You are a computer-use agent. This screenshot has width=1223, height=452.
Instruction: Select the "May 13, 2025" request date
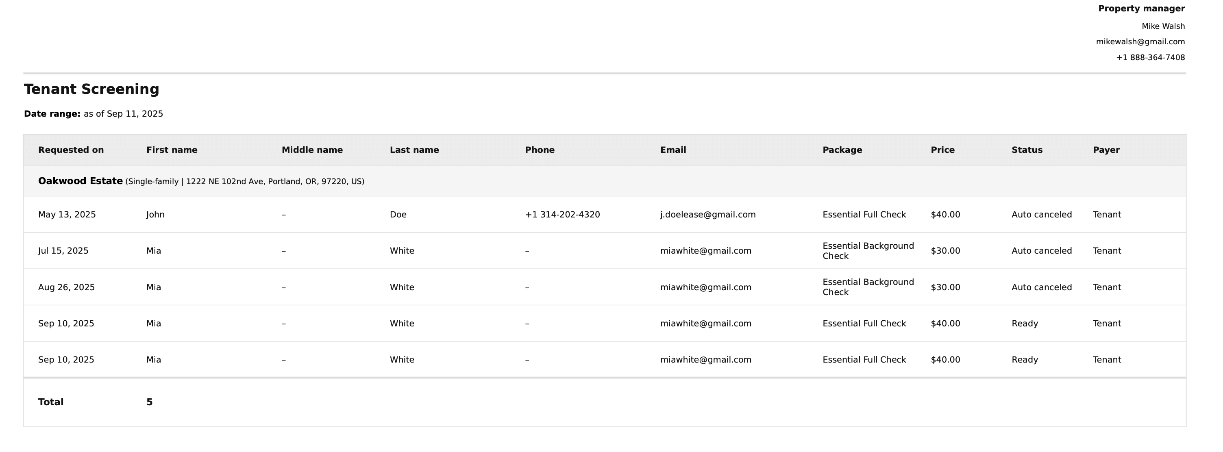[67, 215]
